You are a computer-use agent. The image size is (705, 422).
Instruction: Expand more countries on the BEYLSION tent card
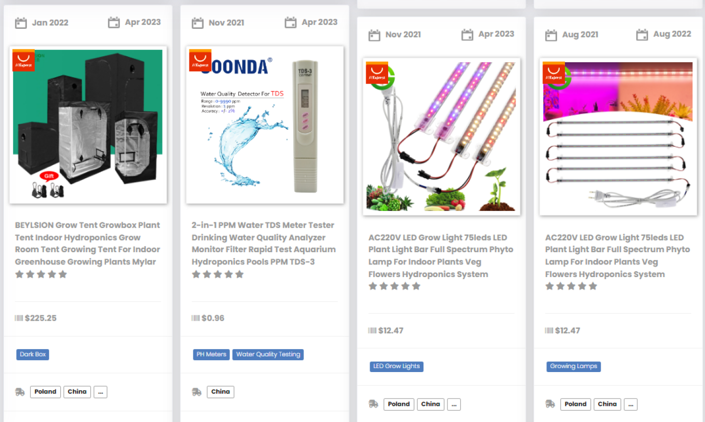click(100, 392)
